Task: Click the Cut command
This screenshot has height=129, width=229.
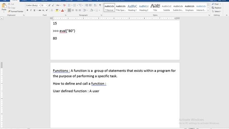Action: [x=11, y=4]
